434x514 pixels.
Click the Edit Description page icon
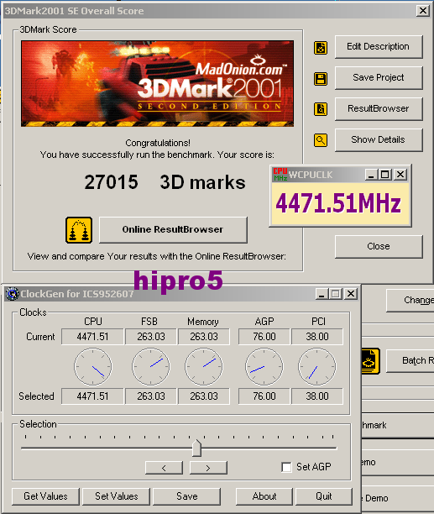coord(321,48)
